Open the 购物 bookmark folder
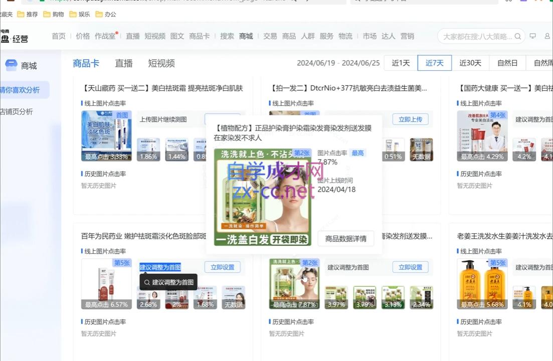The image size is (553, 361). point(54,14)
